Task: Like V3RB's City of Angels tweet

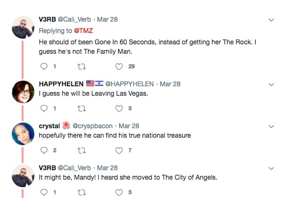Action: [120, 192]
